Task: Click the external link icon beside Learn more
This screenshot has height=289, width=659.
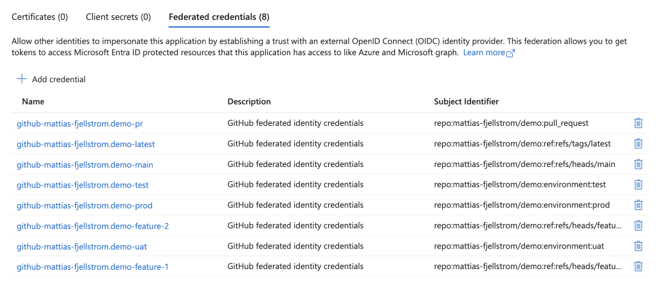Action: pos(510,53)
